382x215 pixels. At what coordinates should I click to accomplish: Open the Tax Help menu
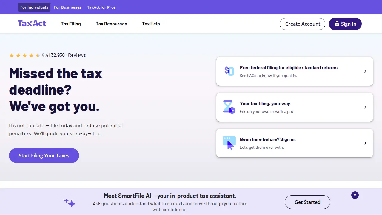point(151,24)
